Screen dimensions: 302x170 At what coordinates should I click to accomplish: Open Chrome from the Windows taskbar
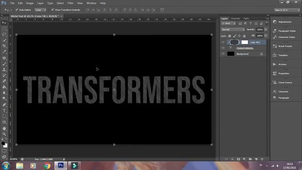(x=47, y=166)
